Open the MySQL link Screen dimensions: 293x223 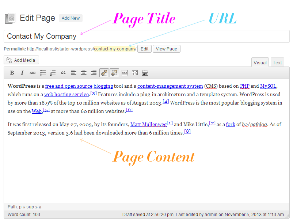[x=268, y=86]
